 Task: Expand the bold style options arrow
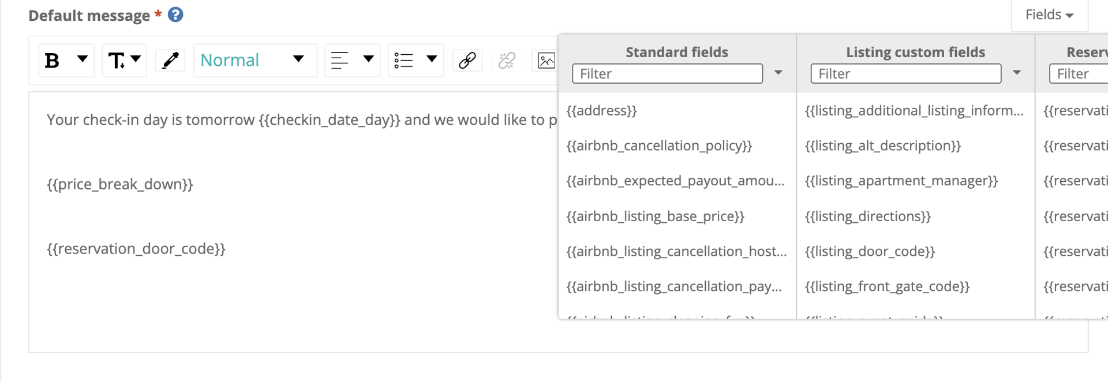pos(83,59)
